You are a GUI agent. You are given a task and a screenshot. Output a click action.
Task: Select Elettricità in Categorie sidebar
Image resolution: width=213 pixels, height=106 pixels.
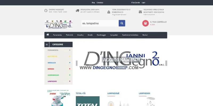coord(52,56)
